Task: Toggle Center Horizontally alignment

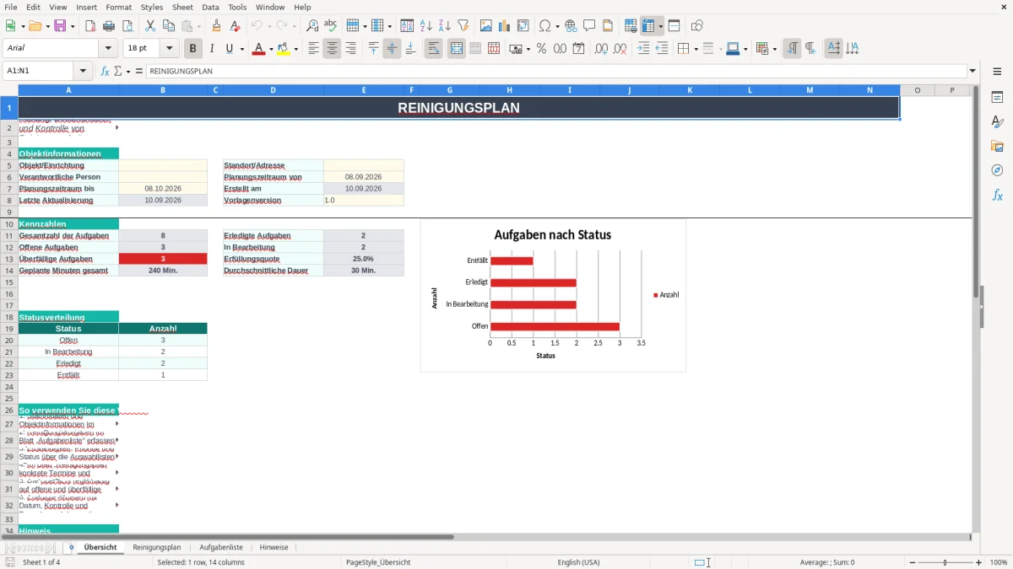Action: tap(332, 49)
